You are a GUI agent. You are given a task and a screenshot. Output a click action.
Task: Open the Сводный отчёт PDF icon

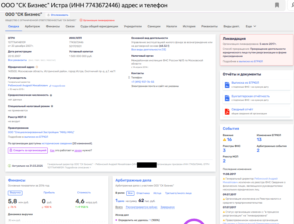227,111
